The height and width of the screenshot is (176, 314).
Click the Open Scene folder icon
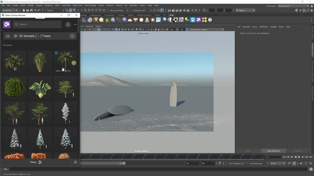coord(27,10)
